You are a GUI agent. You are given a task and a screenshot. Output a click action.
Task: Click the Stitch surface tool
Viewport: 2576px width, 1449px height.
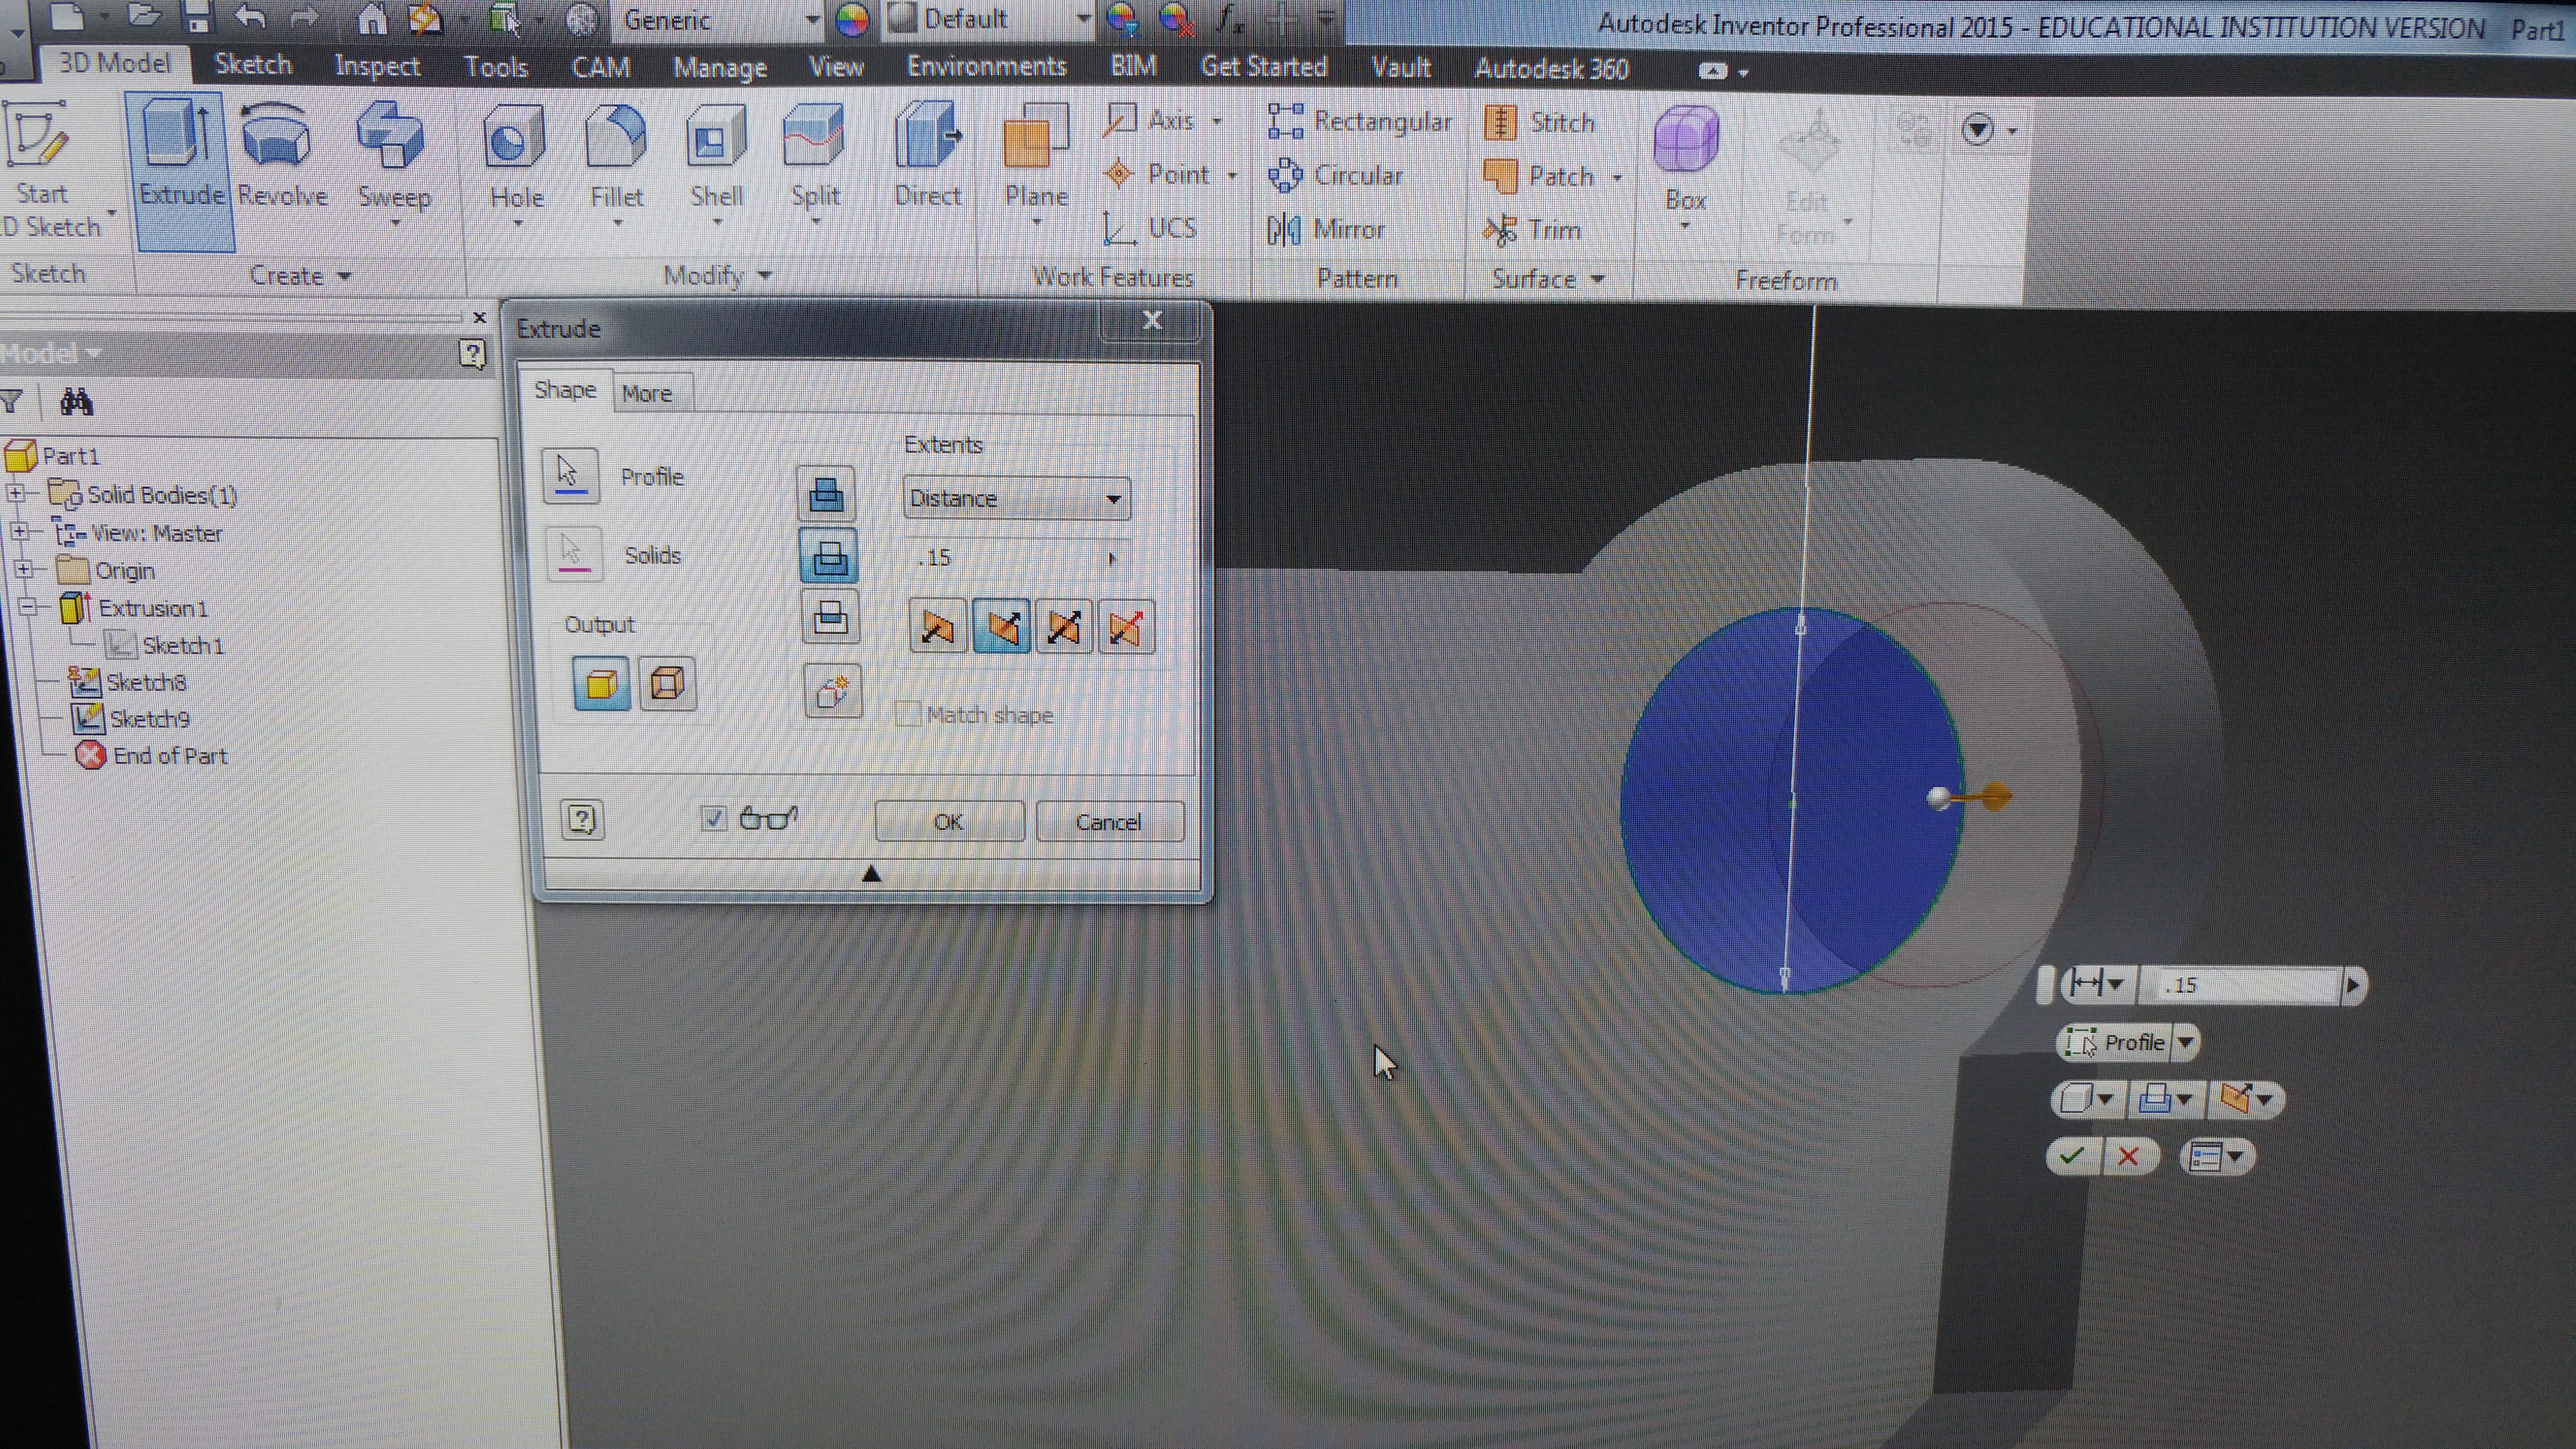point(1540,123)
